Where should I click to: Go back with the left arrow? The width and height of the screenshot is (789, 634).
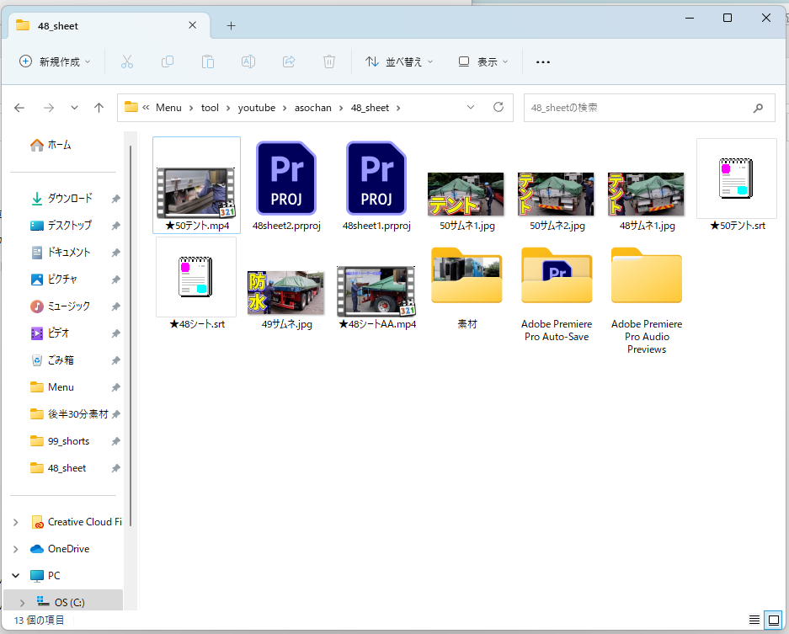click(19, 108)
